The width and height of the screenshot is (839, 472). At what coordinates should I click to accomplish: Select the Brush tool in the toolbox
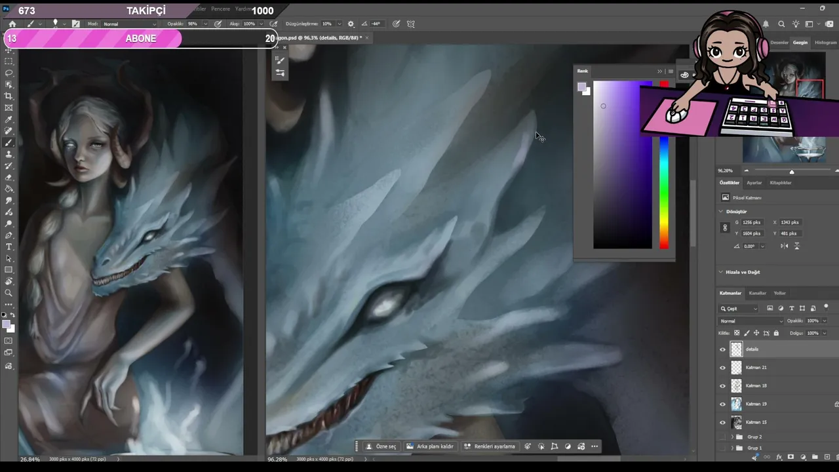[9, 143]
